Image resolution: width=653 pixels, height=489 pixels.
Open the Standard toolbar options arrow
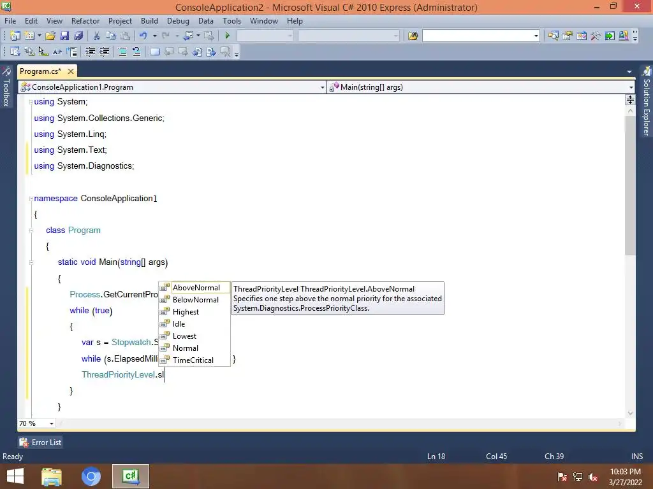tap(635, 36)
